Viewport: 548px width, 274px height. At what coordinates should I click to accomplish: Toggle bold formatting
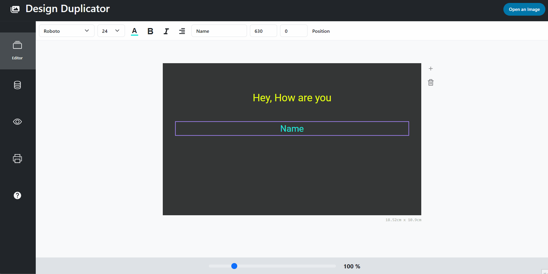[150, 31]
